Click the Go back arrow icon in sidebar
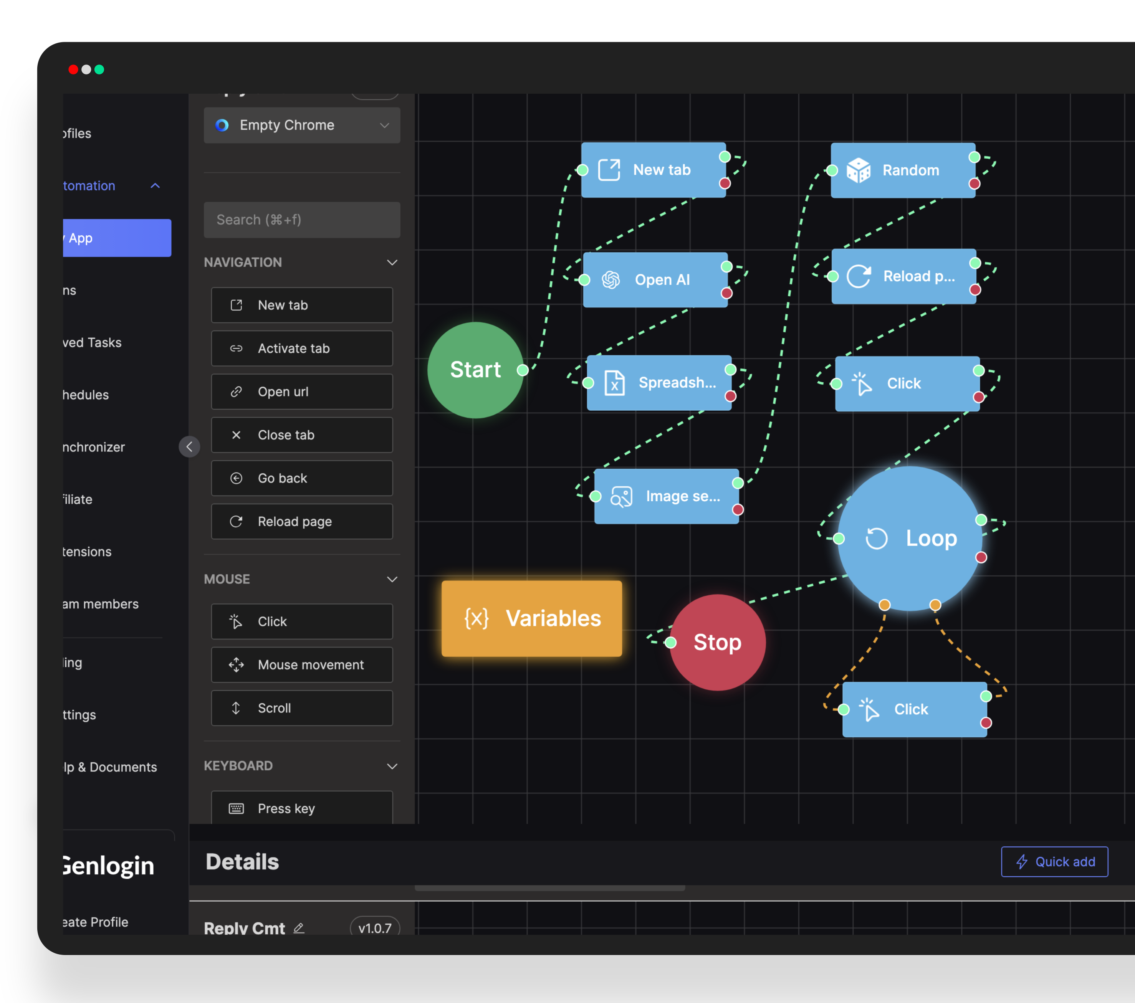 [236, 478]
